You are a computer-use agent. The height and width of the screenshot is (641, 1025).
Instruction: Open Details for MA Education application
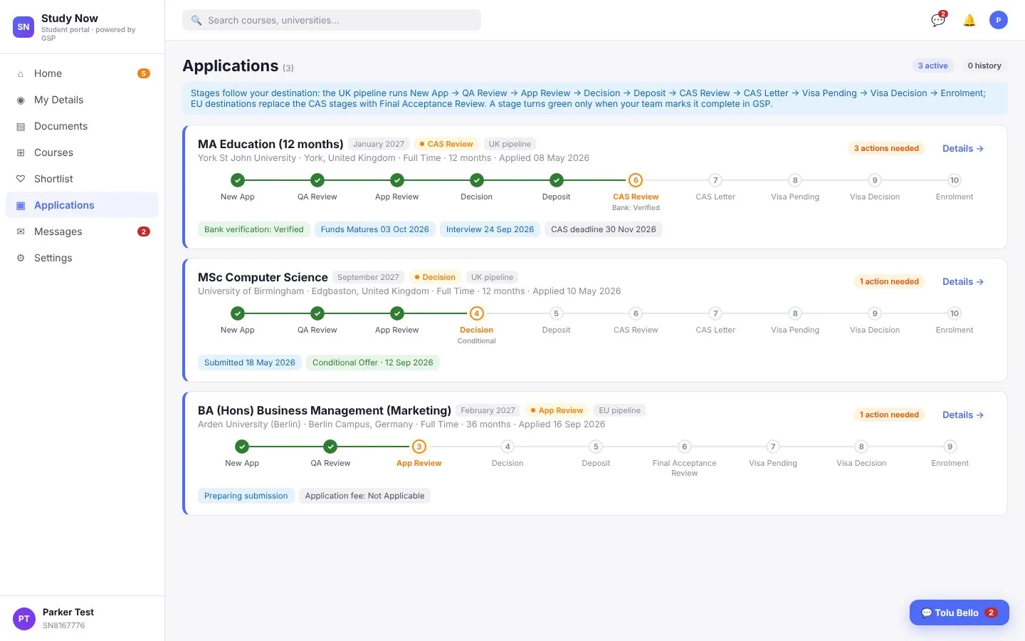[x=963, y=148]
